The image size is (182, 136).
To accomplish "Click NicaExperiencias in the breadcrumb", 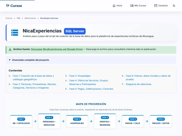I will [x=49, y=18].
